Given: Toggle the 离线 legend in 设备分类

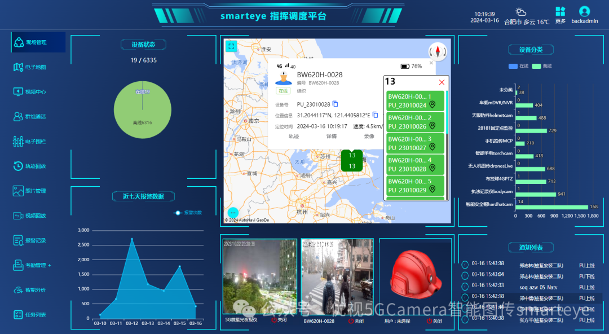Looking at the screenshot, I should click(542, 66).
